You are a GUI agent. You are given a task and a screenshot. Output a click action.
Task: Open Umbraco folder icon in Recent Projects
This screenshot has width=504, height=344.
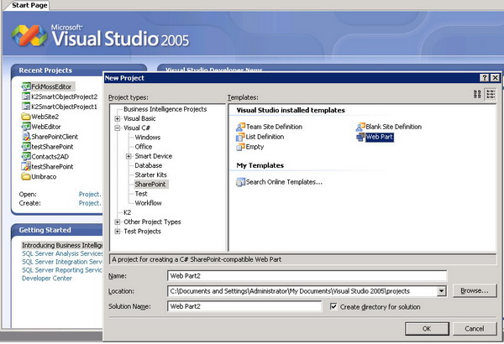(26, 177)
